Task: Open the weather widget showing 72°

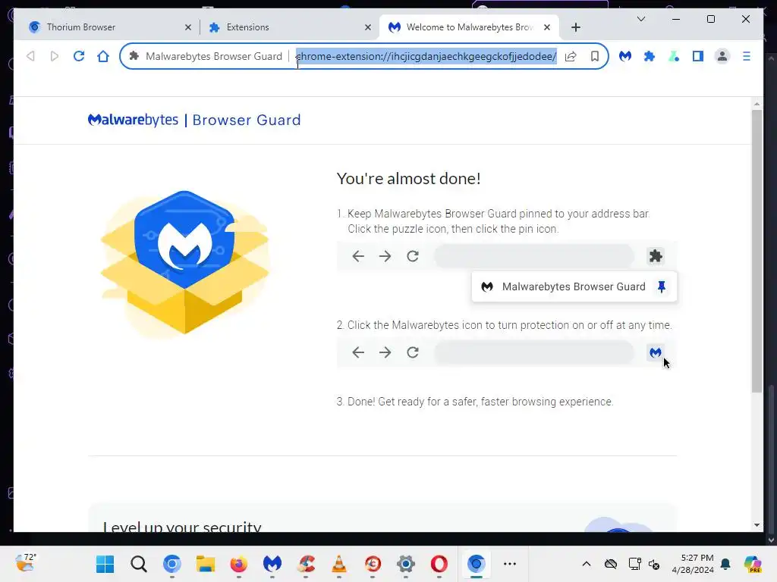Action: click(x=25, y=563)
